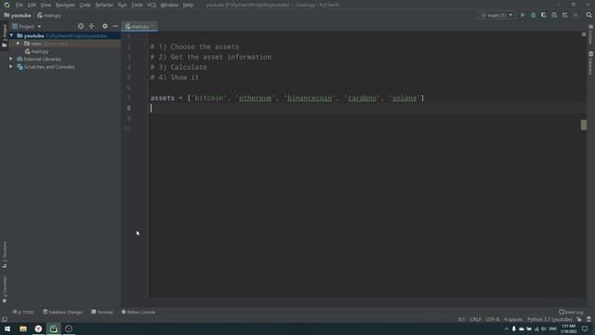
Task: Run with coverage icon in toolbar
Action: pyautogui.click(x=543, y=15)
